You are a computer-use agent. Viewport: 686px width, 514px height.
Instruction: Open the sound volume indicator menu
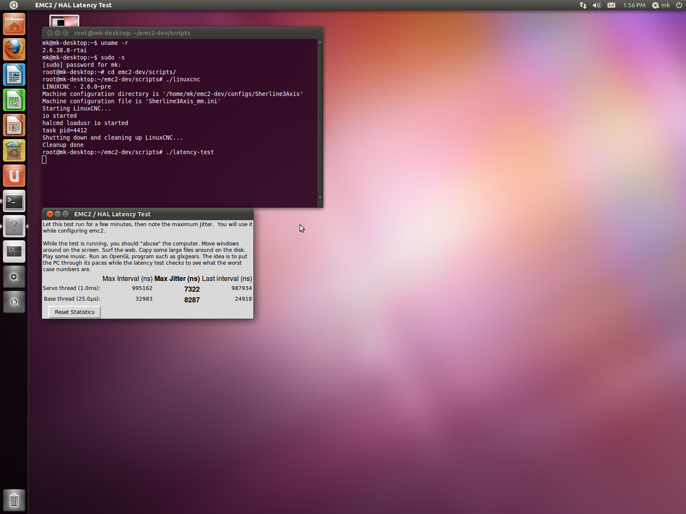(x=596, y=5)
